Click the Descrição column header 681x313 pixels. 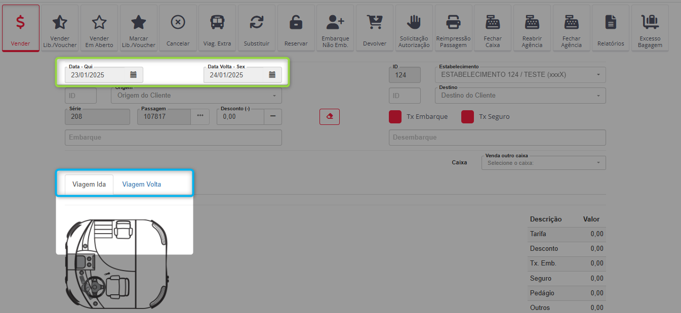coord(546,219)
